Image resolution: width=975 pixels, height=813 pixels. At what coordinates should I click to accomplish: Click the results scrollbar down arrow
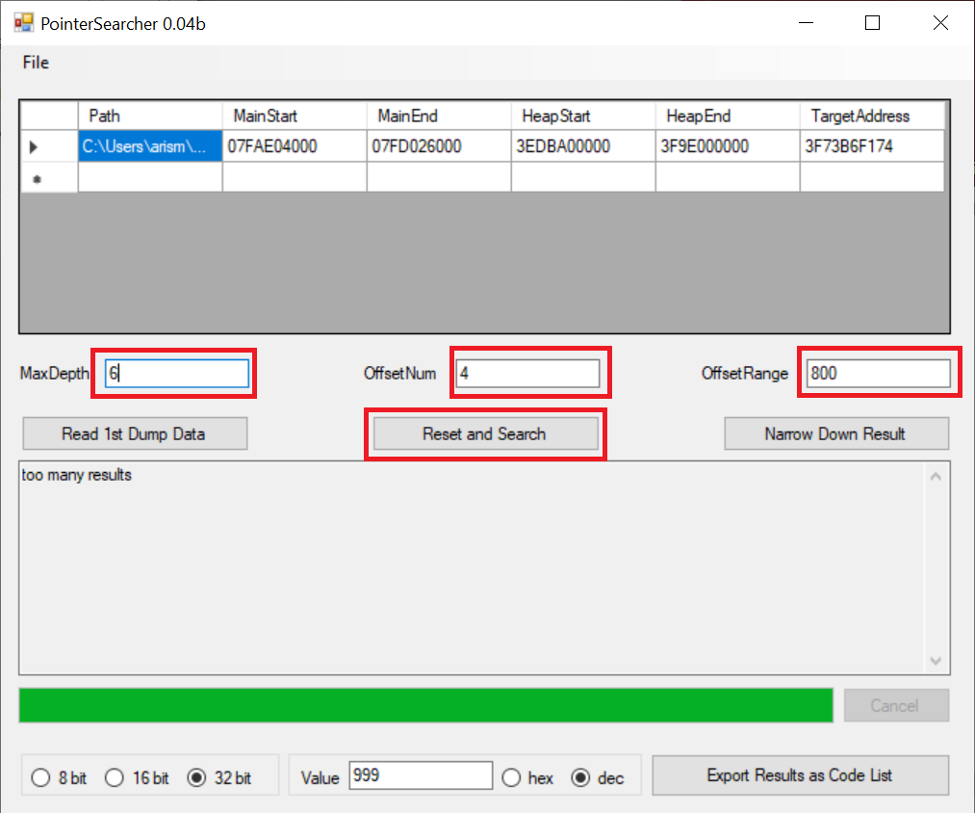[x=936, y=660]
